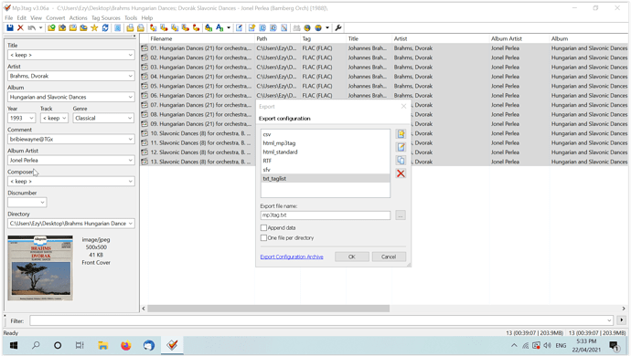Image resolution: width=631 pixels, height=356 pixels.
Task: Click the browse '...' button for export file
Action: (x=401, y=215)
